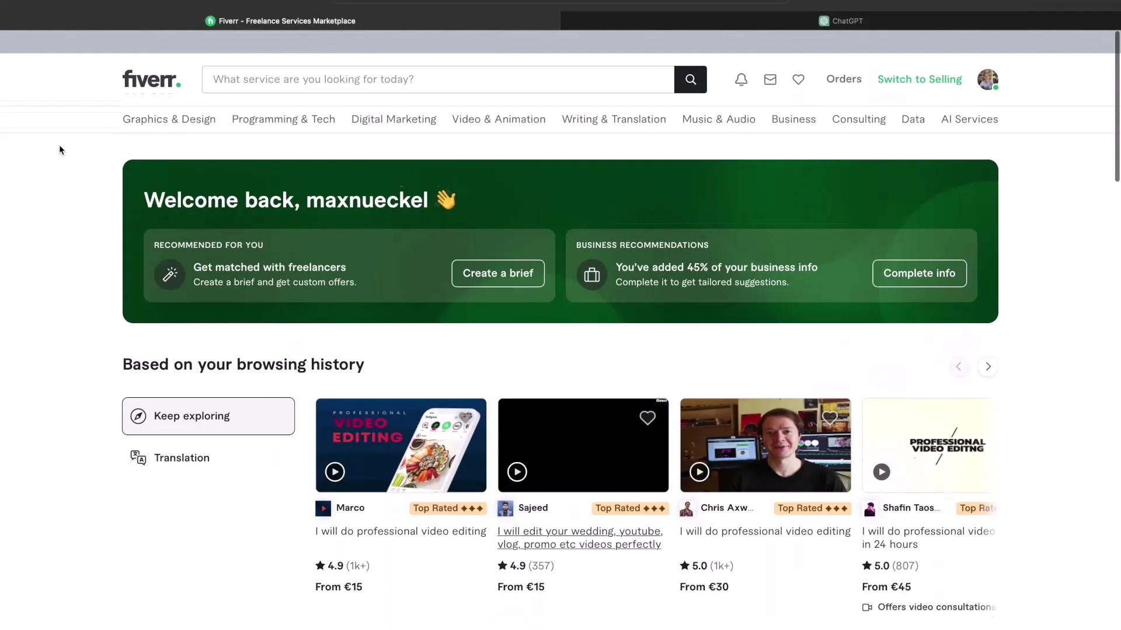
Task: Open Sajeed's wedding video editing gig link
Action: tap(580, 538)
